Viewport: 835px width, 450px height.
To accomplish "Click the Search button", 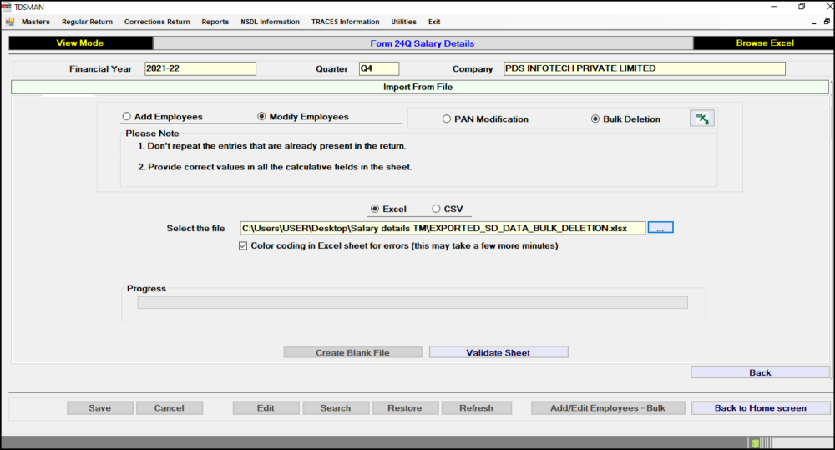I will tap(336, 408).
